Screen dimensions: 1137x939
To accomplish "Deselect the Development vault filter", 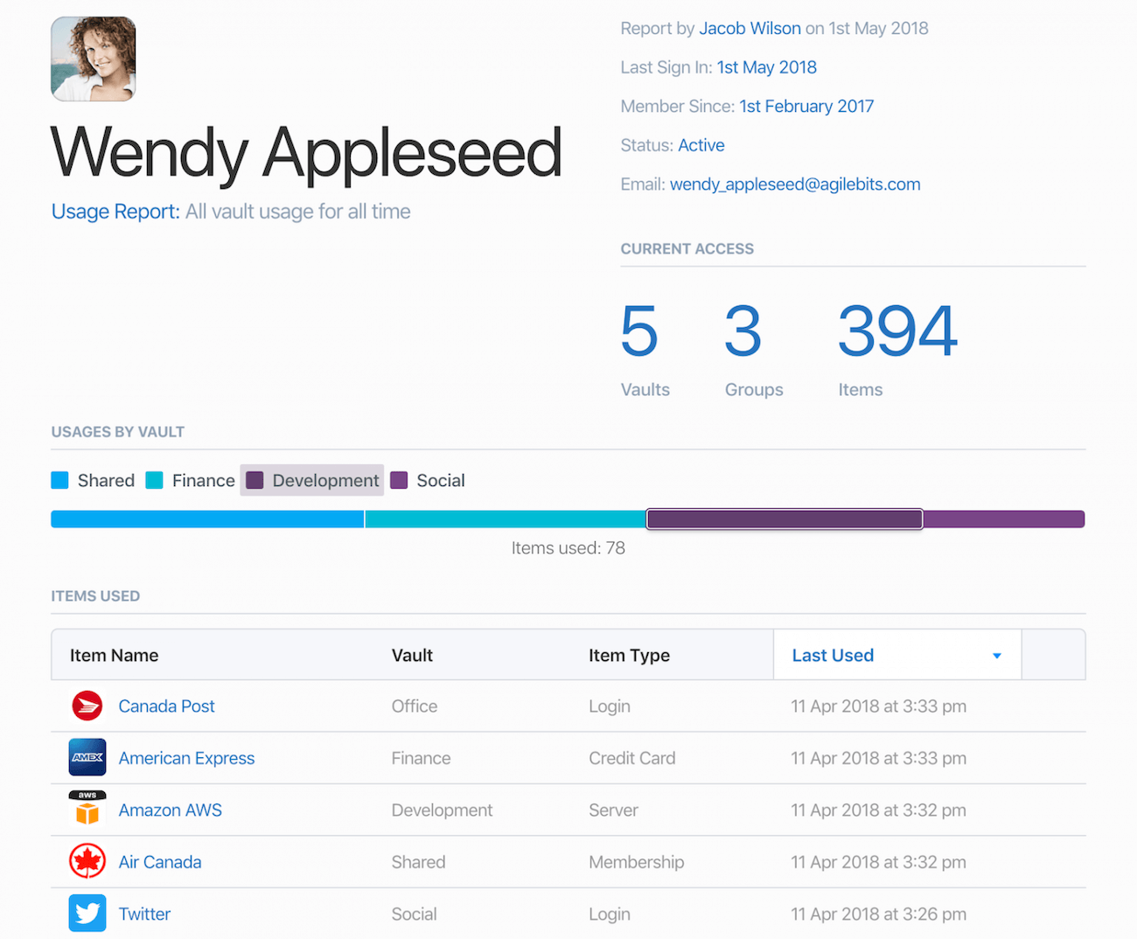I will (311, 480).
